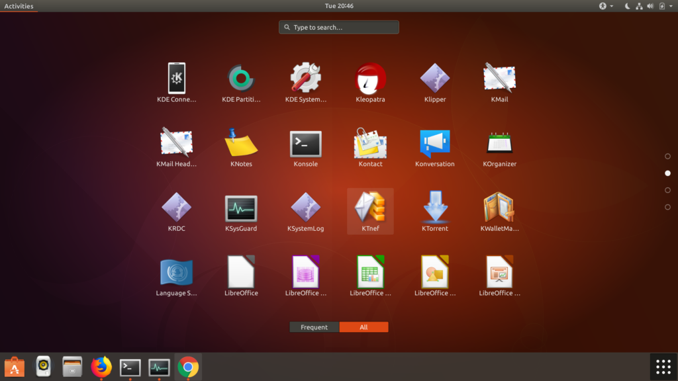678x381 pixels.
Task: Open Ubuntu Software from the dock
Action: tap(15, 367)
